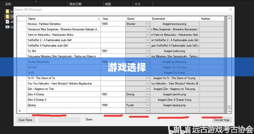Click the scan progress bar beside Scan Roms
The width and height of the screenshot is (254, 134).
(x=59, y=120)
